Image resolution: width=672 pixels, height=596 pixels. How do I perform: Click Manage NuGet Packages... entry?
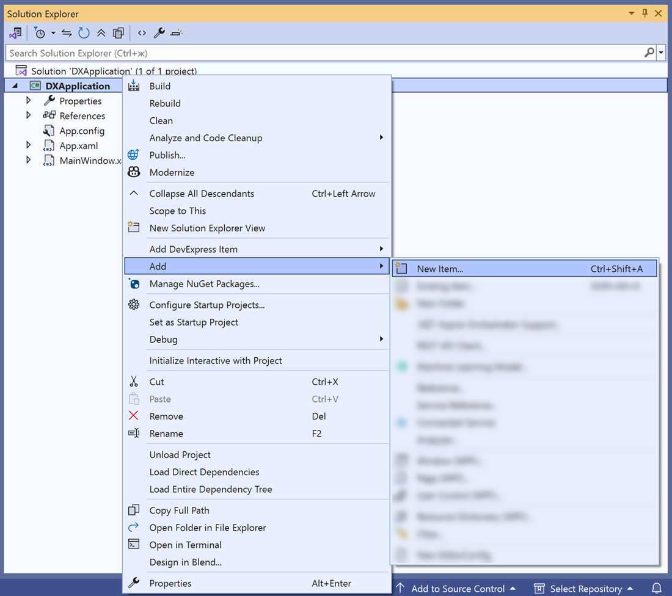point(257,283)
